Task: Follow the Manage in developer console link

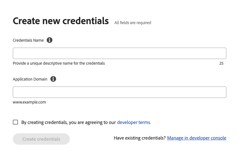Action: [x=197, y=138]
